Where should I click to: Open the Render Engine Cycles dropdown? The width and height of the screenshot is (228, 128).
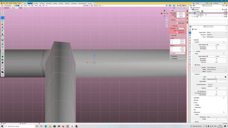click(217, 32)
